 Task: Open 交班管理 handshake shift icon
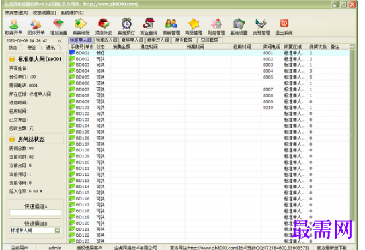coord(261,26)
